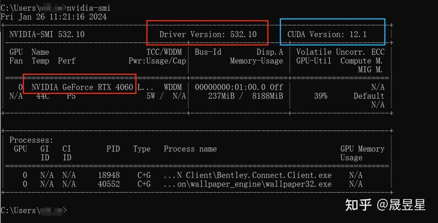The width and height of the screenshot is (438, 223).
Task: Click the 知乎 @晟昱星 watermark
Action: [x=384, y=205]
